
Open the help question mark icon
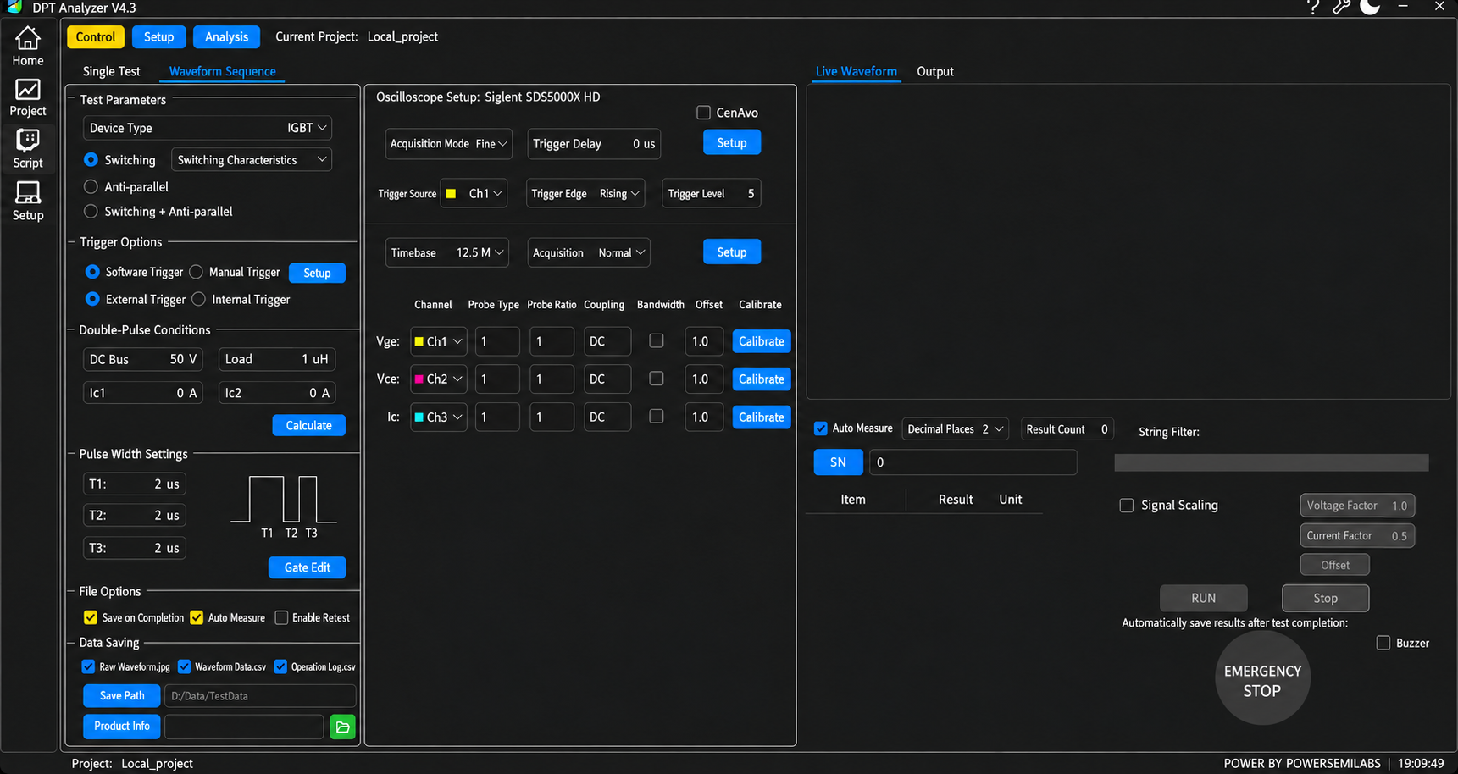[x=1312, y=8]
